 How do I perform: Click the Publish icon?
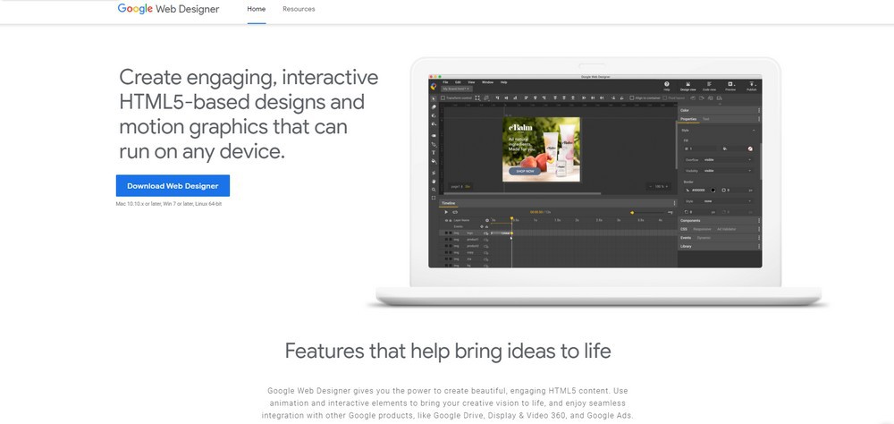pos(751,85)
